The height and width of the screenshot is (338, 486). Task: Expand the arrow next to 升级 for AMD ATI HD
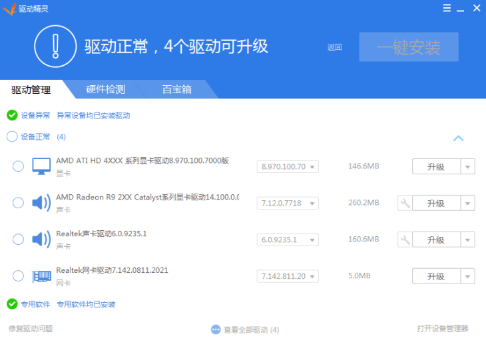(467, 167)
